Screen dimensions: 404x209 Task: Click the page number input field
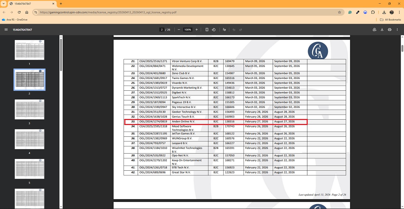pyautogui.click(x=162, y=30)
